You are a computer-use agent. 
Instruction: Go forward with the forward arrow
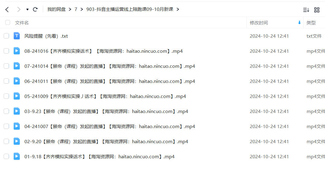coord(19,10)
